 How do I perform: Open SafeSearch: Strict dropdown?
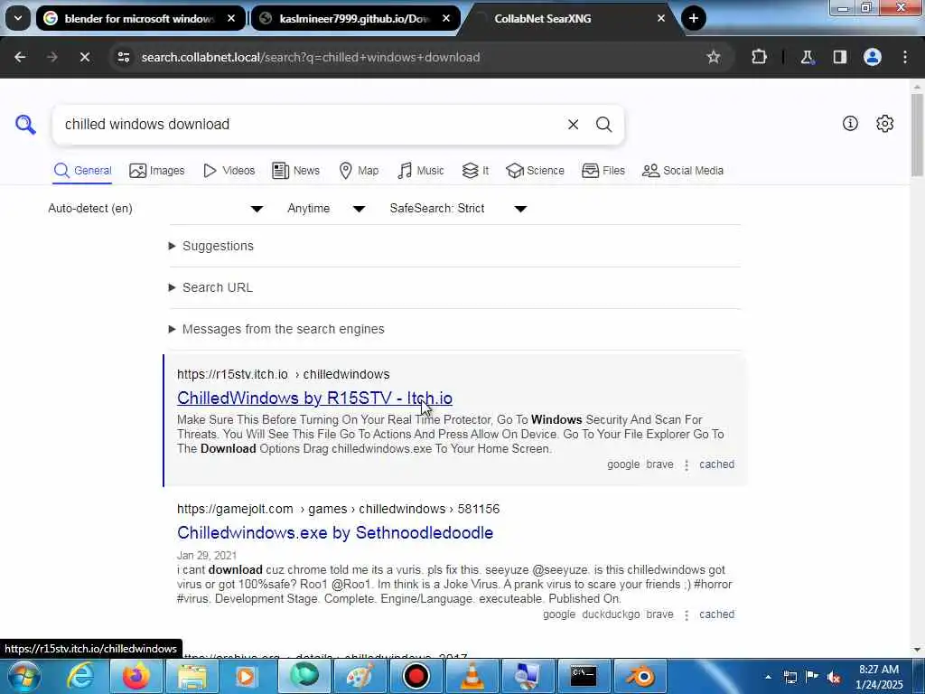click(458, 209)
